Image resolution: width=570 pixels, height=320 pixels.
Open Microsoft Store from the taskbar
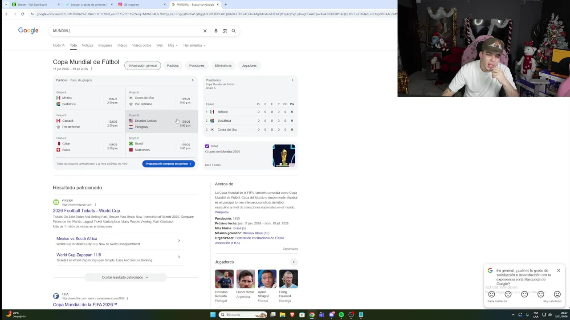pos(302,315)
